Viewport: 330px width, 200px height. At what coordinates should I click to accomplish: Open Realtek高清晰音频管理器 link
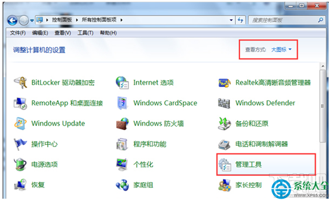[273, 83]
